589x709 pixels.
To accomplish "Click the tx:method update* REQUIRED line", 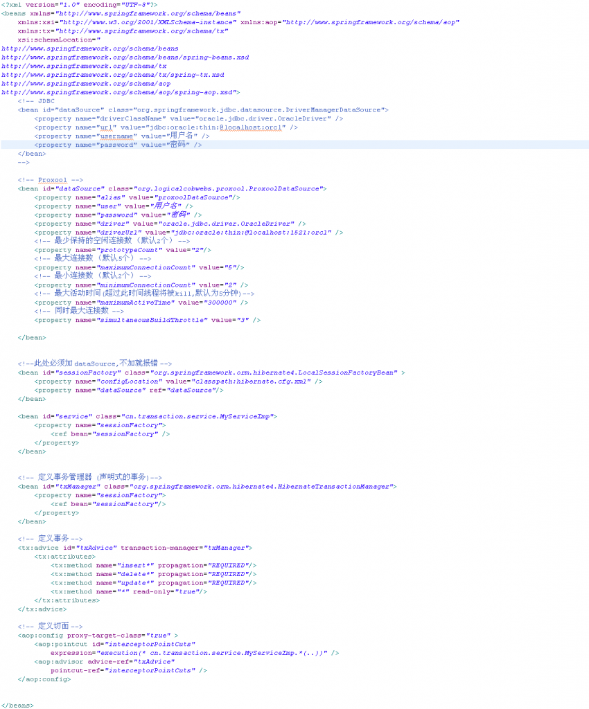I will pos(154,583).
